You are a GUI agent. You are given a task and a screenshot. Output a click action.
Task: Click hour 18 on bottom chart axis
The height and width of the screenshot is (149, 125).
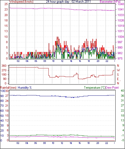89,143
